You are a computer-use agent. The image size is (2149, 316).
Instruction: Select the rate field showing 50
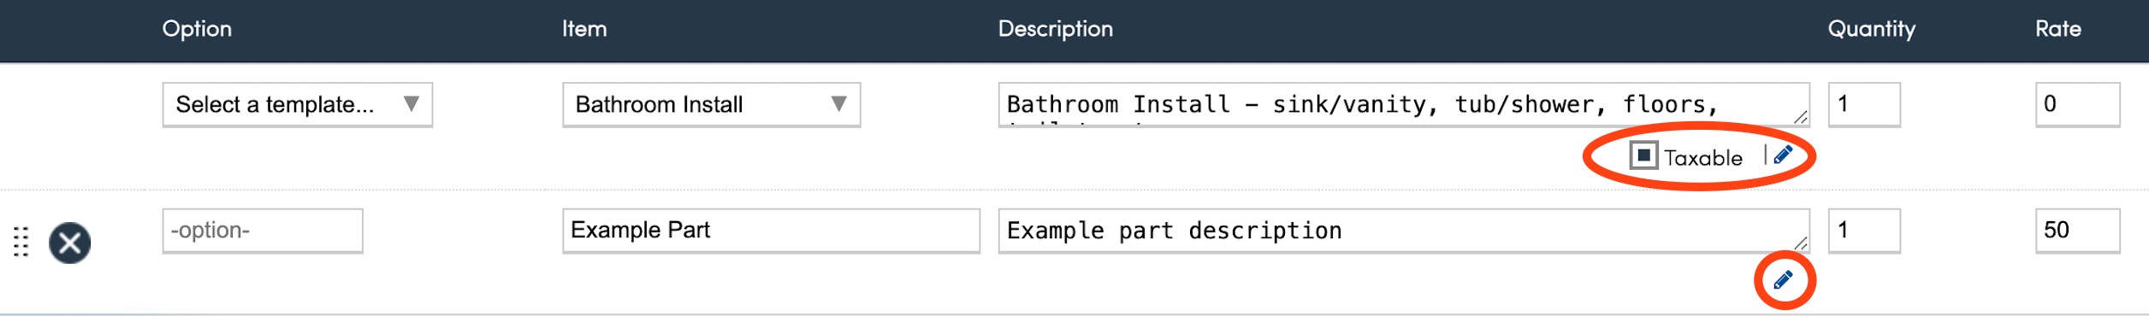pyautogui.click(x=2077, y=231)
